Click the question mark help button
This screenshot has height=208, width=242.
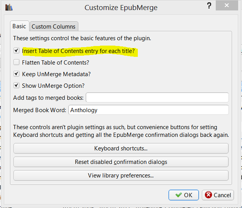tap(209, 7)
